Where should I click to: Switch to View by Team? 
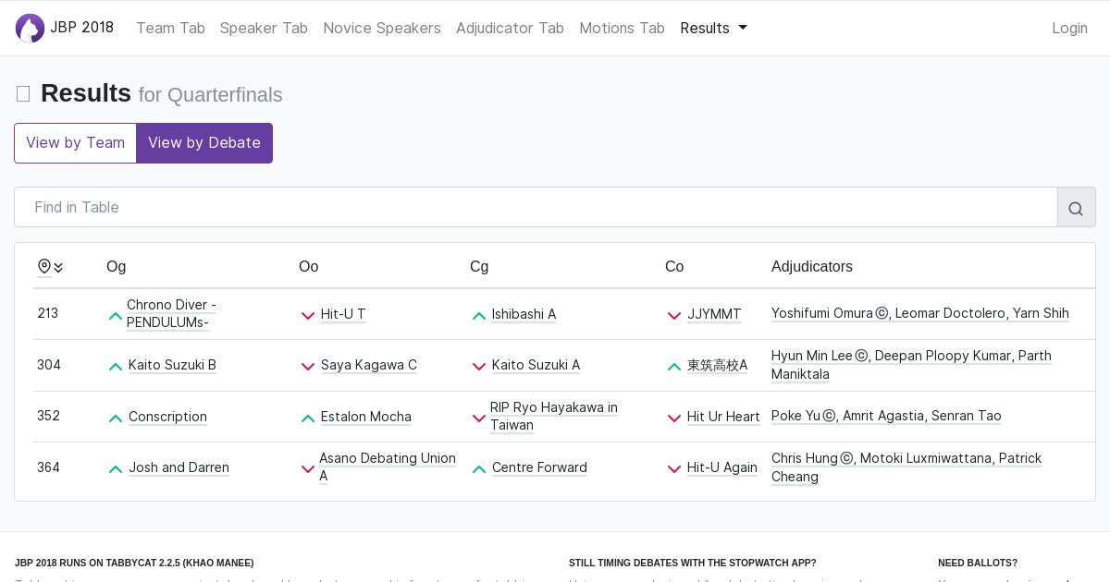[x=75, y=143]
